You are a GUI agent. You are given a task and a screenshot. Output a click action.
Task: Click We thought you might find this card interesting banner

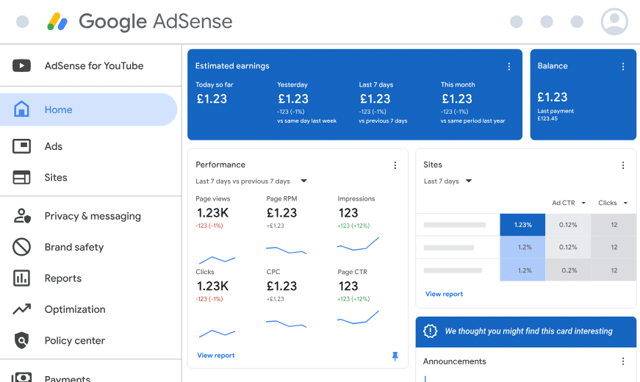[x=525, y=331]
